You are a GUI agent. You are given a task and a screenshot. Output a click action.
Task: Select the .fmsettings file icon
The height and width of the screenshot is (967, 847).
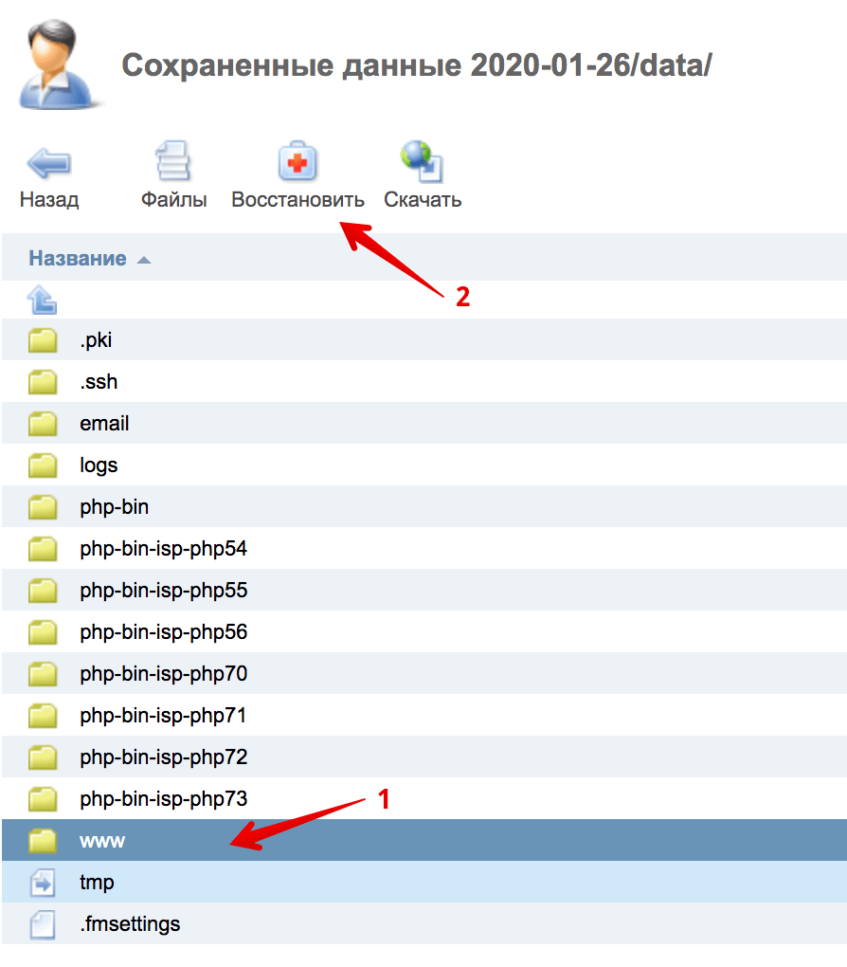[x=43, y=924]
